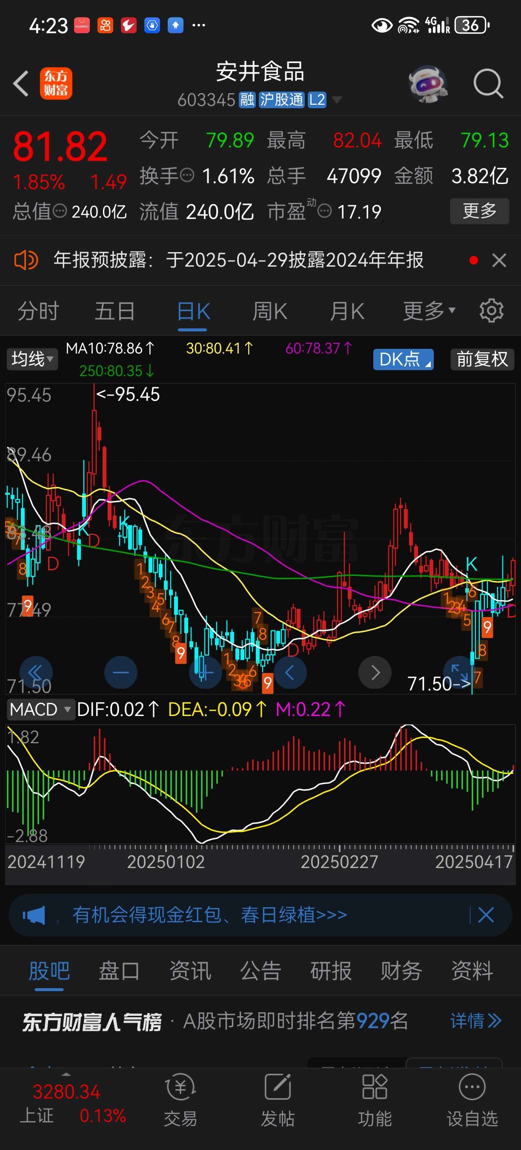Open the robot assistant avatar

(428, 84)
